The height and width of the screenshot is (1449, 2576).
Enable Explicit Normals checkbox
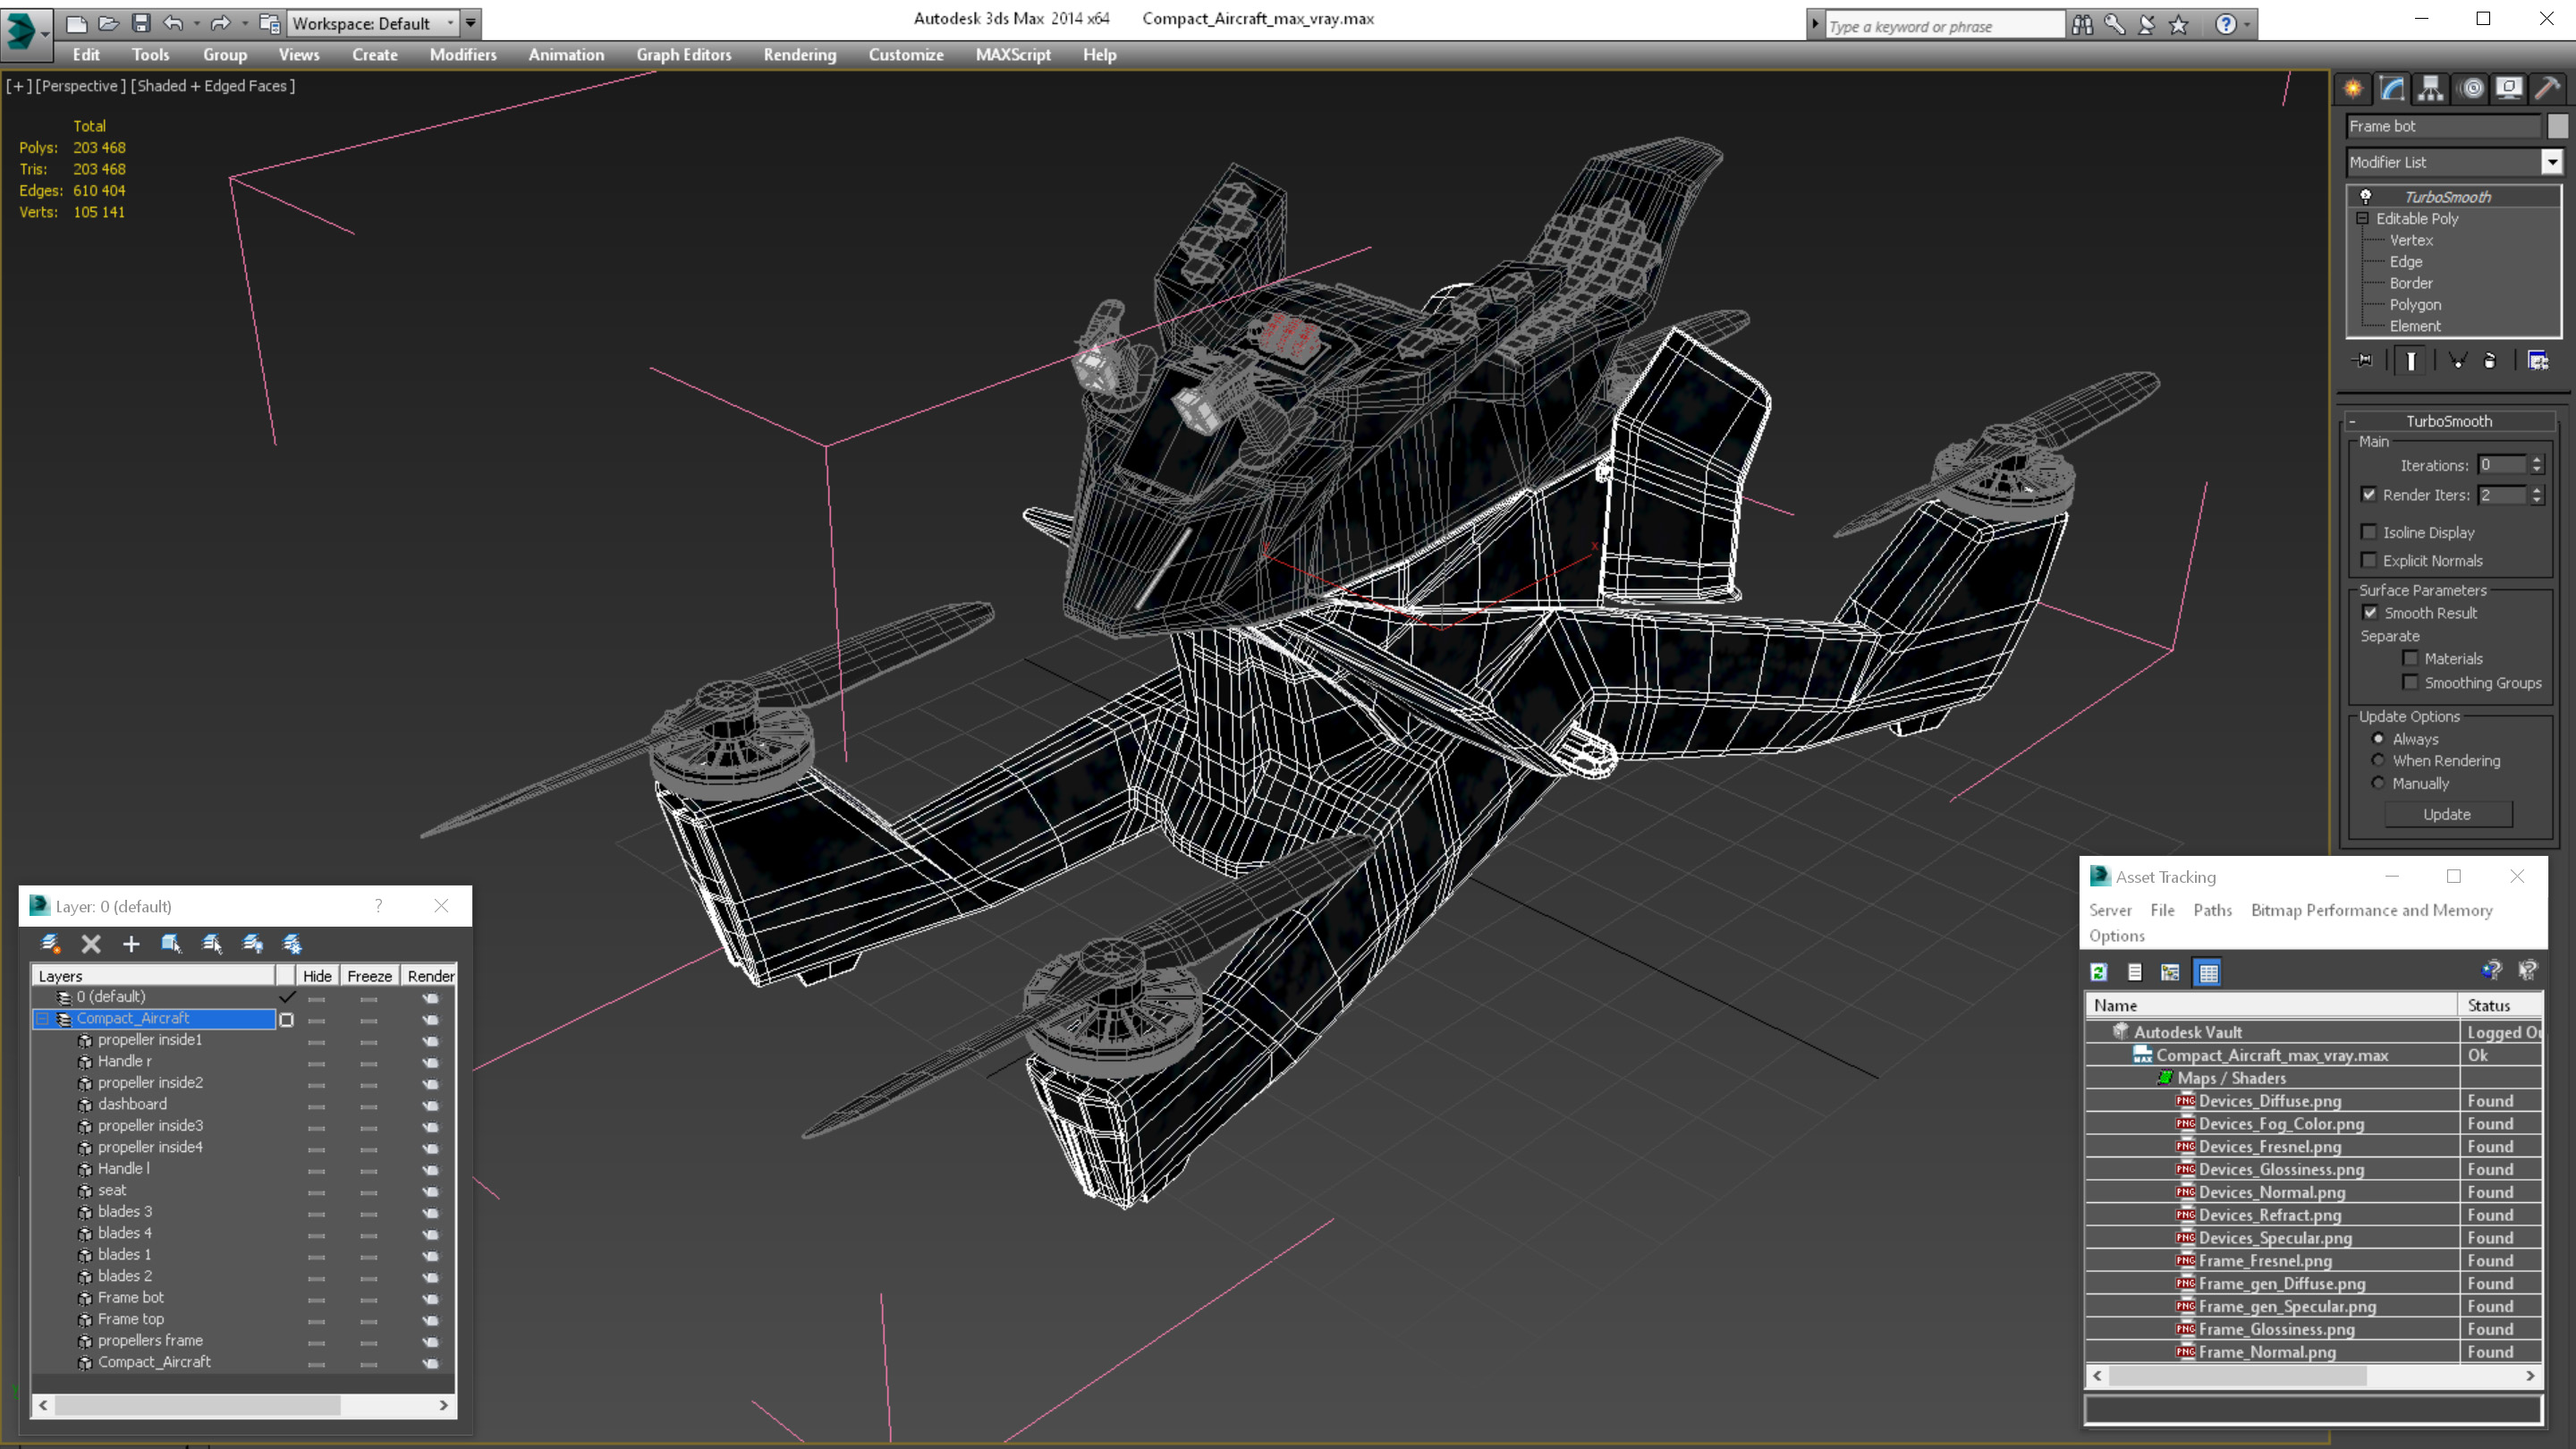point(2368,560)
